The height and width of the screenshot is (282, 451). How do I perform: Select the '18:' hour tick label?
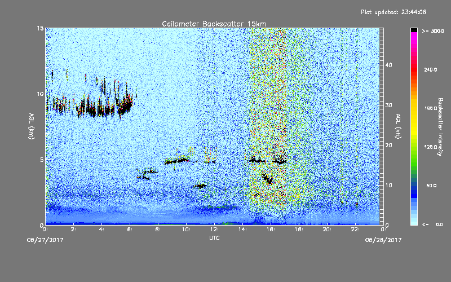click(299, 230)
